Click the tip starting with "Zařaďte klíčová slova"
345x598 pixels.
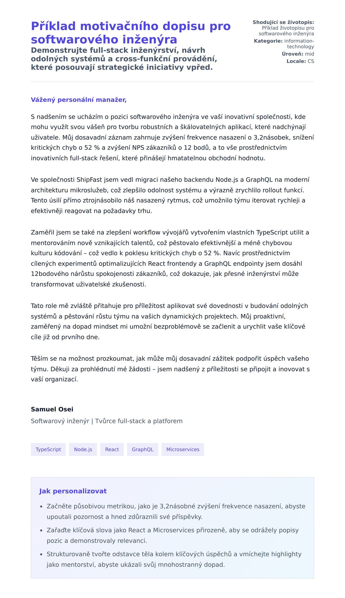172,535
